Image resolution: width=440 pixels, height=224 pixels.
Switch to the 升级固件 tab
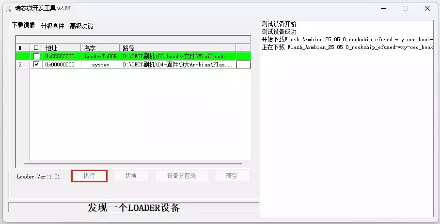(52, 26)
